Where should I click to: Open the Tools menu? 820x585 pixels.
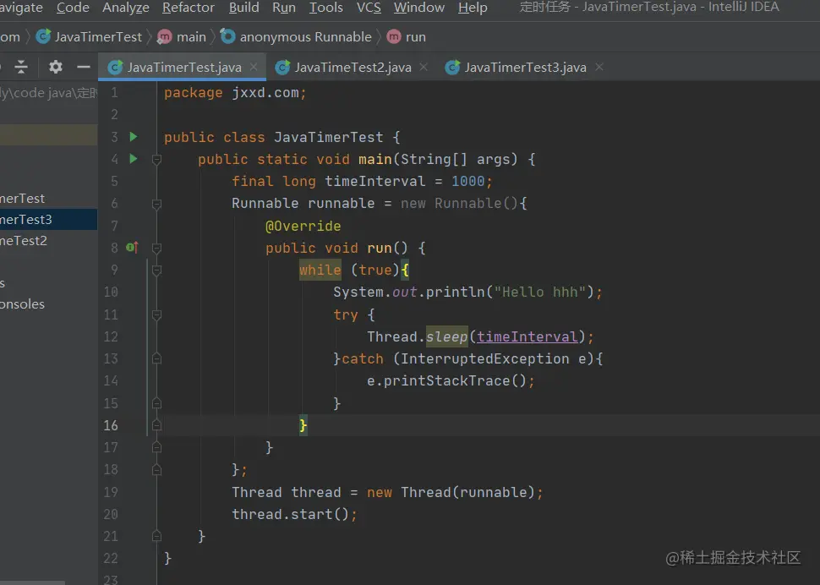325,8
